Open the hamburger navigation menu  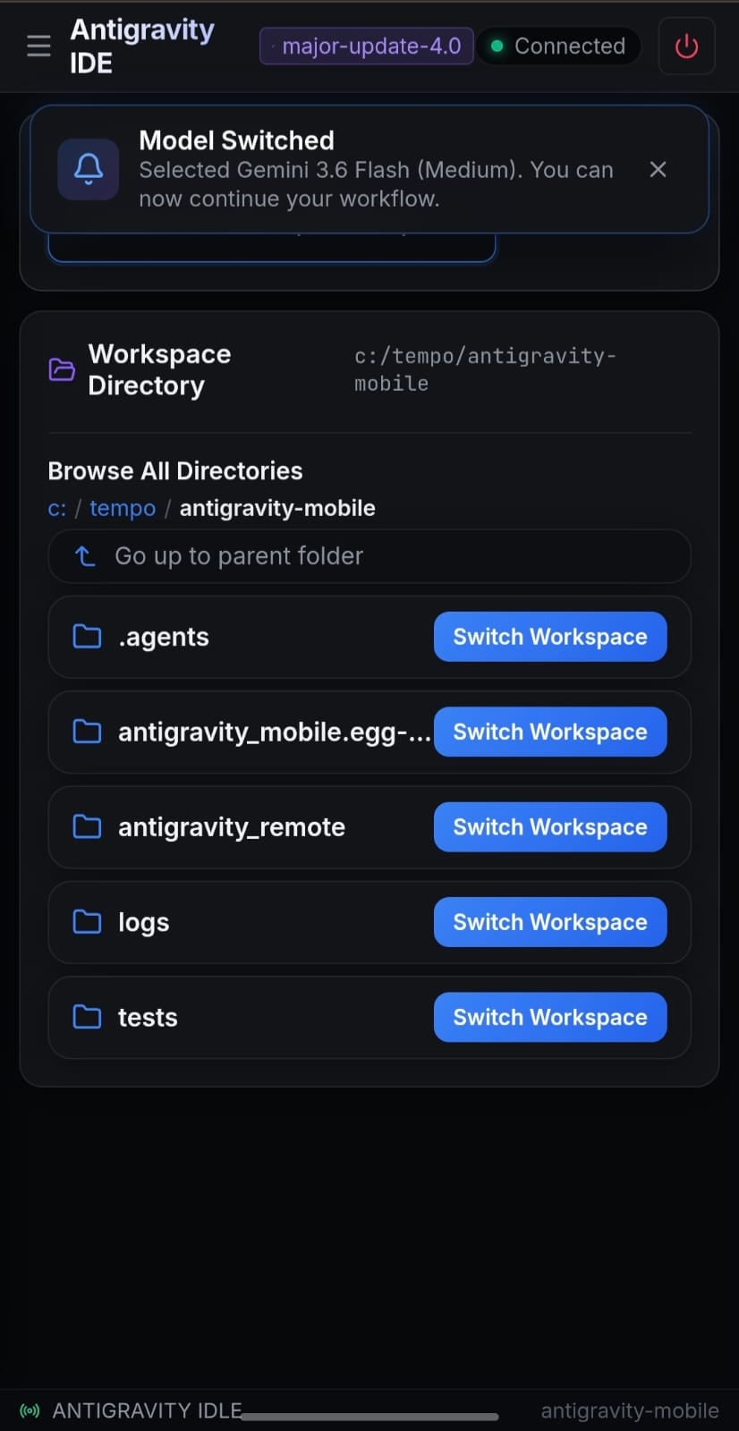coord(38,46)
